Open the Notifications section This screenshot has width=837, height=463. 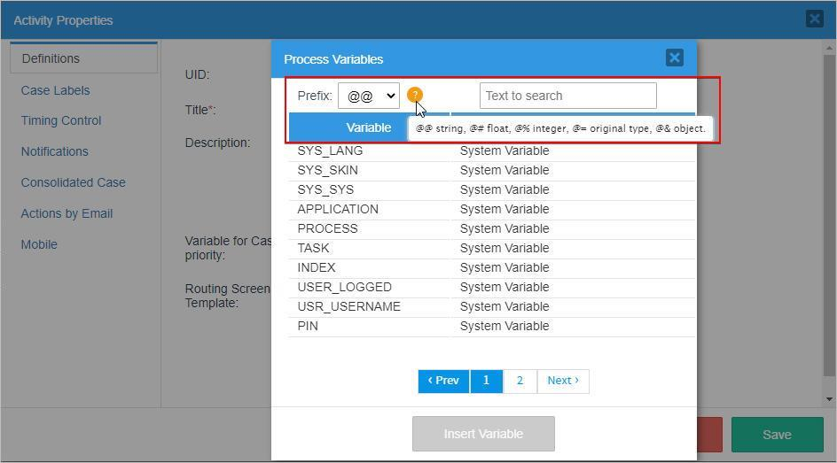point(54,151)
